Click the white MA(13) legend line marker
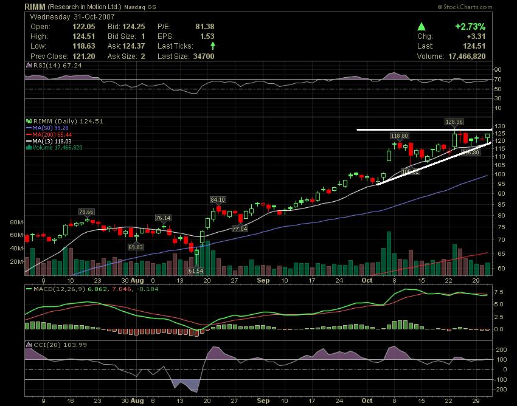 pyautogui.click(x=29, y=142)
